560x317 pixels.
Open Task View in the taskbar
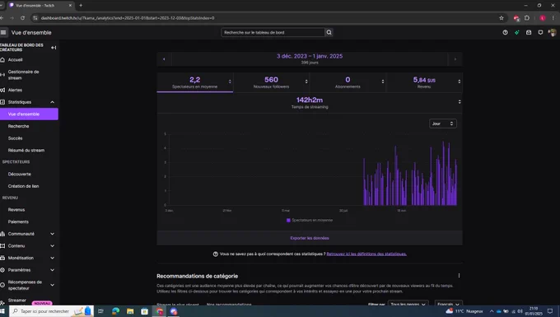[x=100, y=311]
